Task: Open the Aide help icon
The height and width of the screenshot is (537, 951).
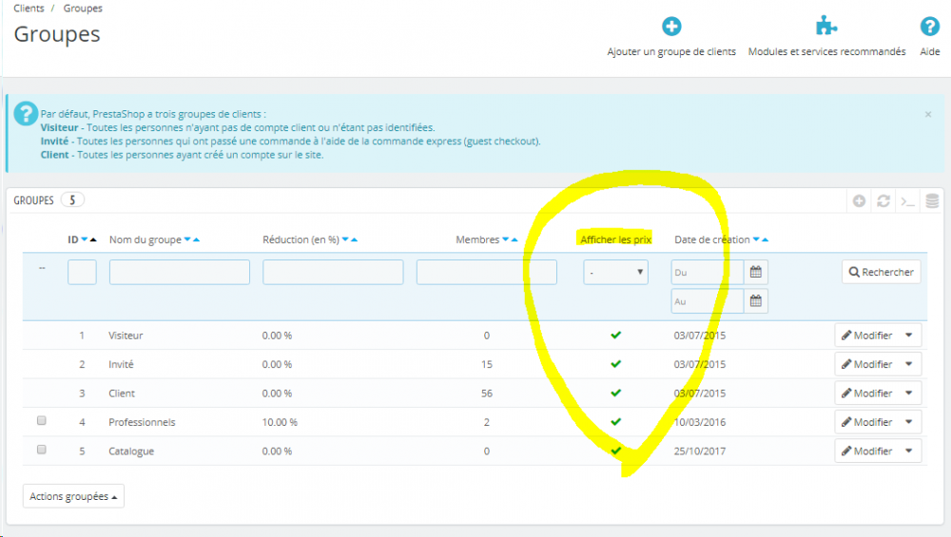Action: [x=930, y=27]
